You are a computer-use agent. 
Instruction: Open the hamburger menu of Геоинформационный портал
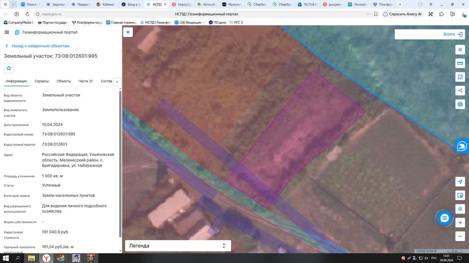point(7,32)
